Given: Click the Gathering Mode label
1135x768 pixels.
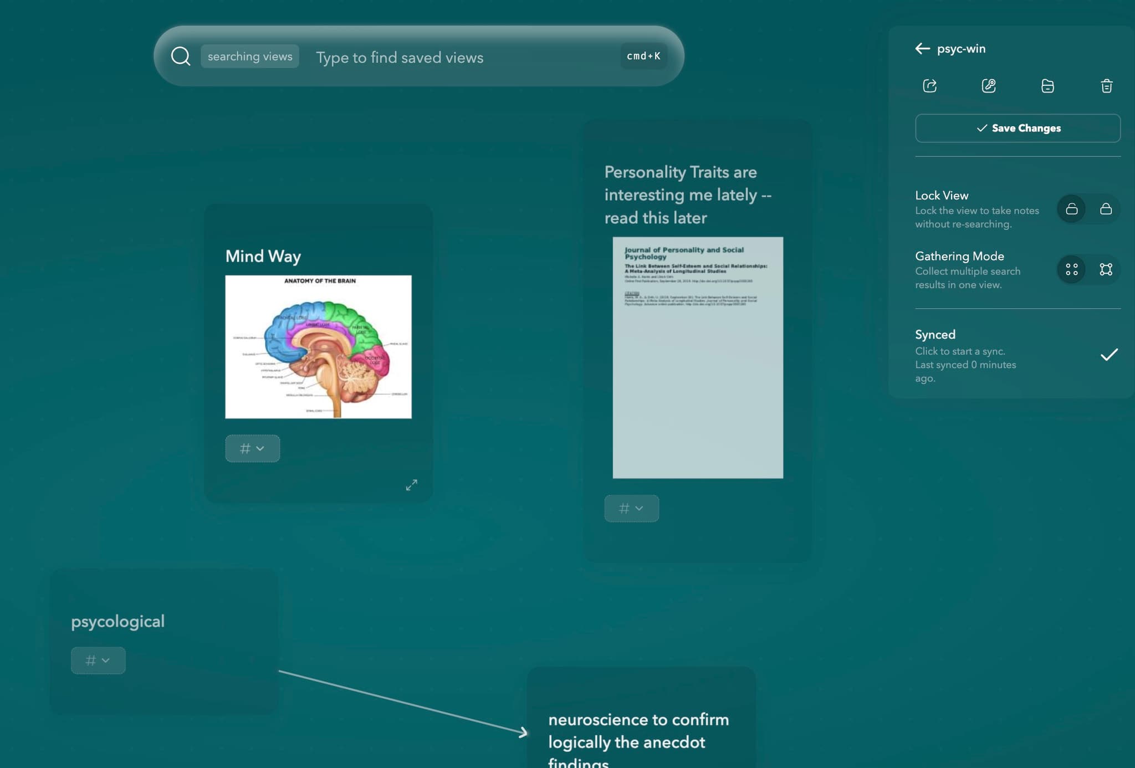Looking at the screenshot, I should point(959,256).
